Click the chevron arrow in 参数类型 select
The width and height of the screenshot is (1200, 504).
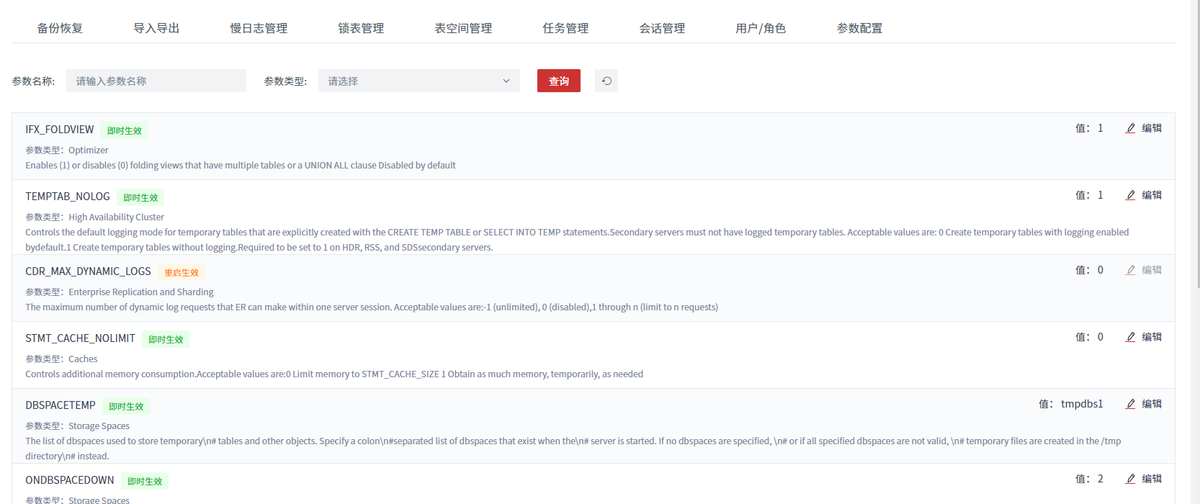(506, 81)
